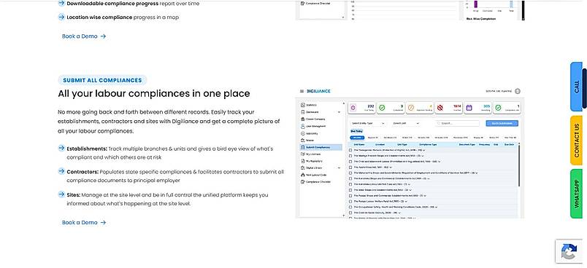The width and height of the screenshot is (587, 268).
Task: Click the Unit Type column header
Action: 402,144
